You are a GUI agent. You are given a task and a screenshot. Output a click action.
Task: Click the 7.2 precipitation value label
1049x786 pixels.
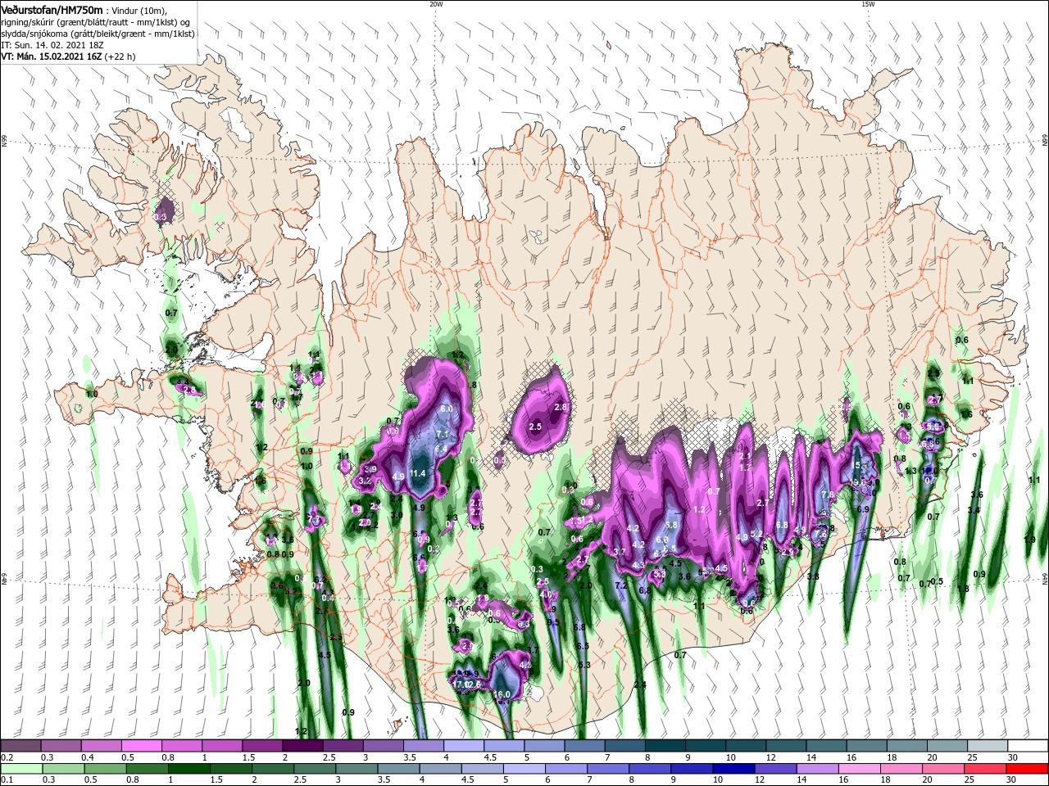coord(621,585)
